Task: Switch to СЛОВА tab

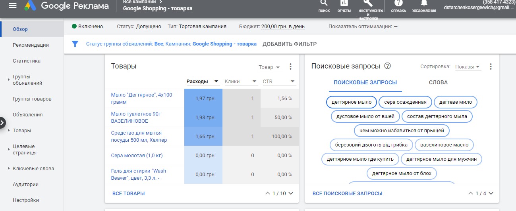Action: (438, 83)
